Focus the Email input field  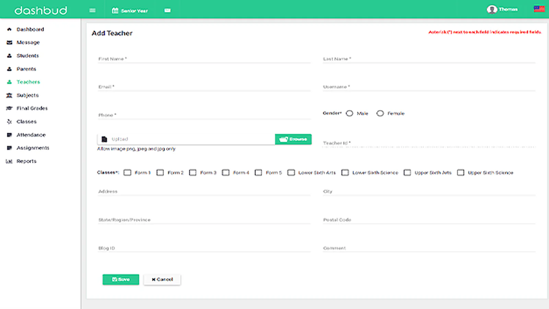pyautogui.click(x=204, y=87)
